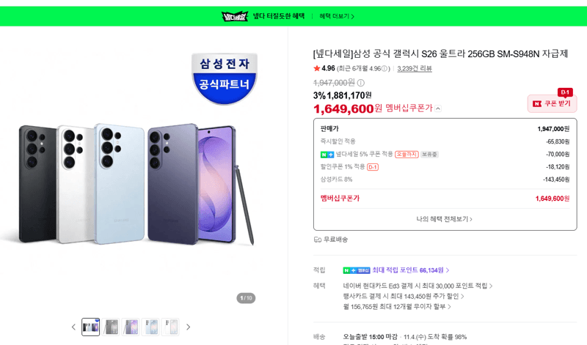Open the 혜택 더보기 link in banner
Screen dimensions: 587x345
tap(337, 16)
